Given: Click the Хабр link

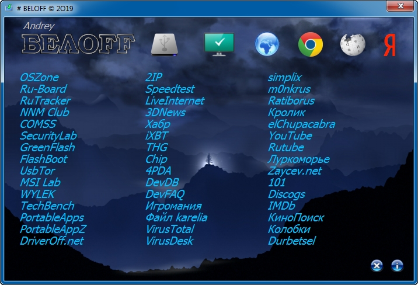Looking at the screenshot, I should coord(158,124).
